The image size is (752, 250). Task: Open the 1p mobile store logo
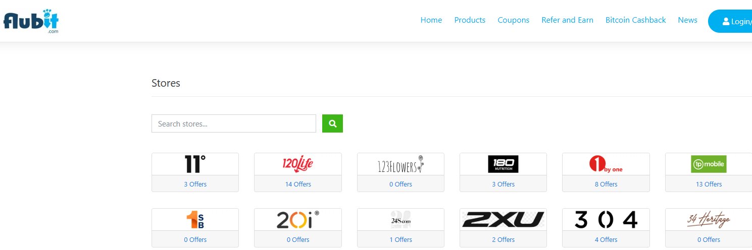click(709, 164)
